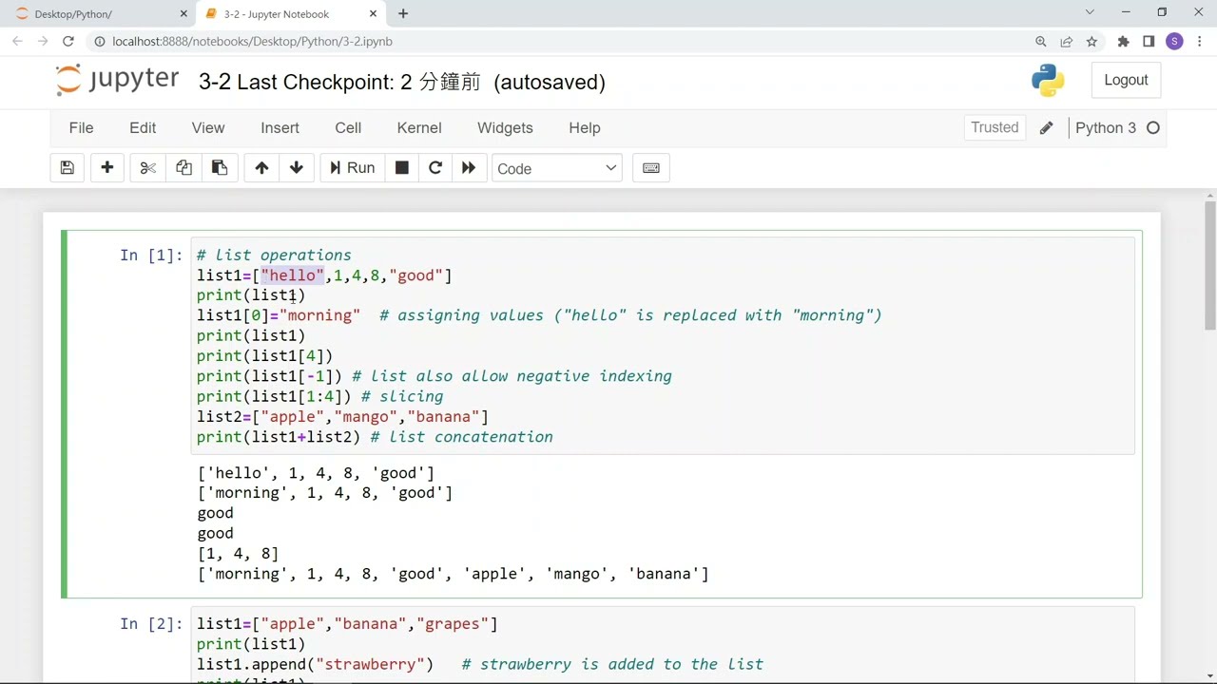1217x684 pixels.
Task: Click the '# list operations' comment
Action: [274, 256]
